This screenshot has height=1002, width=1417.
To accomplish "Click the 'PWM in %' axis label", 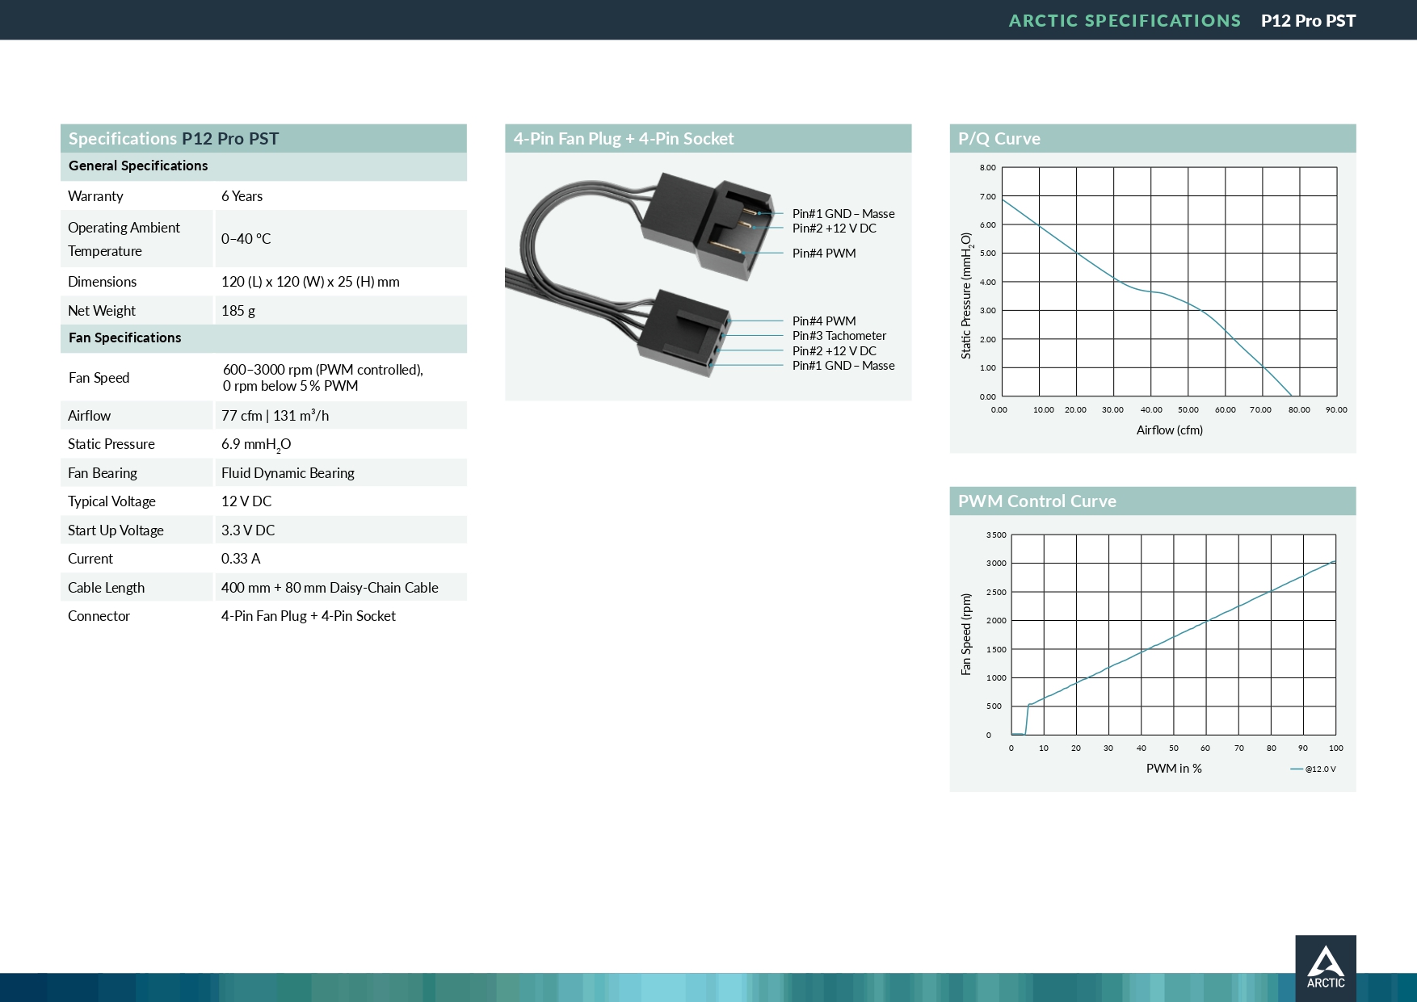I will coord(1174,769).
